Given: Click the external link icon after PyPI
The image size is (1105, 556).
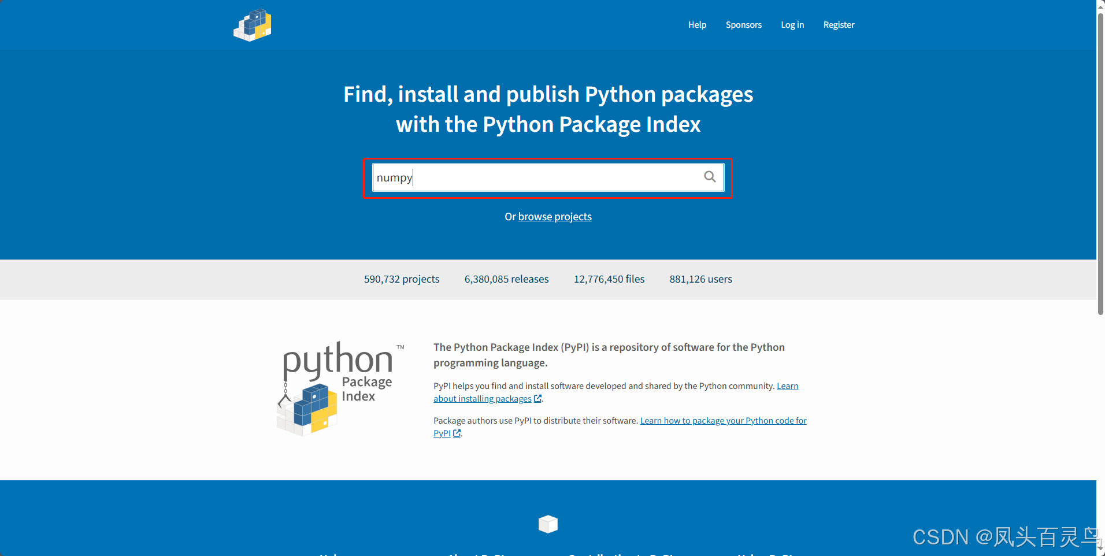Looking at the screenshot, I should pos(457,433).
